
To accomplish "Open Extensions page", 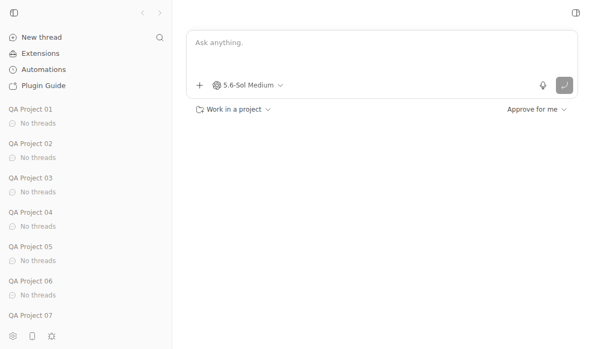I will [34, 54].
